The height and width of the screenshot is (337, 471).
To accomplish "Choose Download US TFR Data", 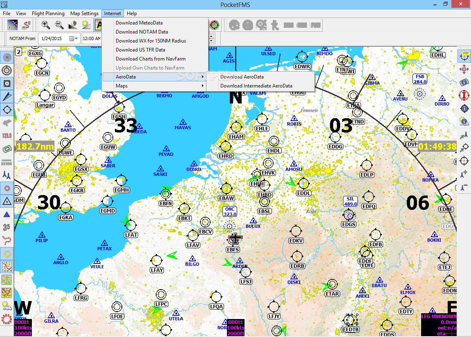I will [x=155, y=50].
